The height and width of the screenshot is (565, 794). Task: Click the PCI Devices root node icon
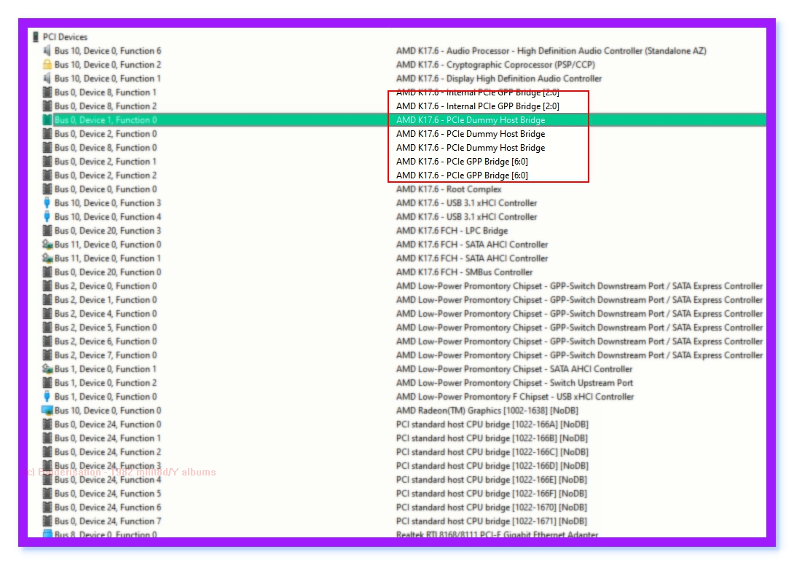point(36,37)
